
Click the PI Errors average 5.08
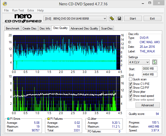tap(37, 123)
